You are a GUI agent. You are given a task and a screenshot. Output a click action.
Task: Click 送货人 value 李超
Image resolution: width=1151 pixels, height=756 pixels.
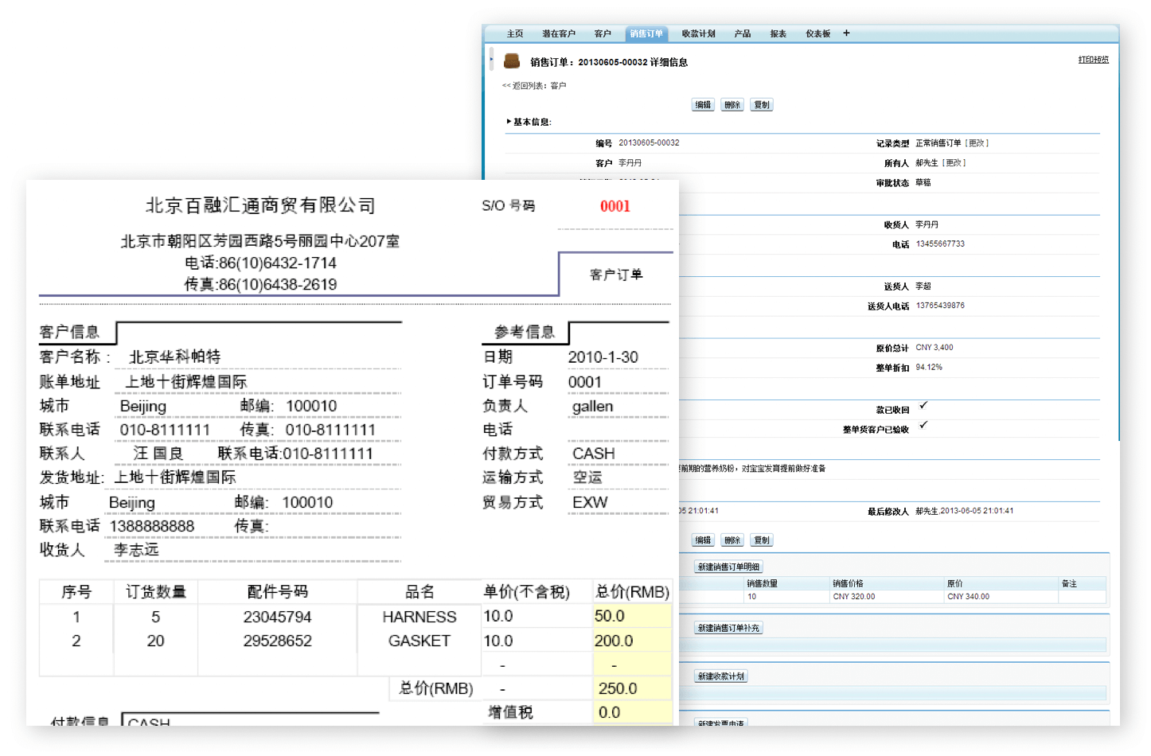(x=923, y=286)
